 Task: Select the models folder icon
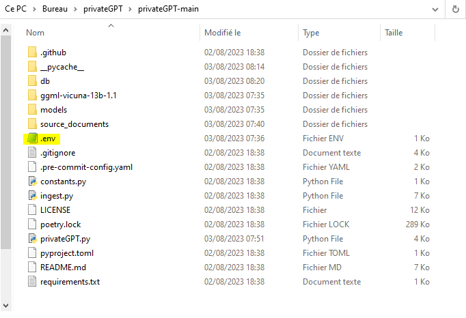pos(32,110)
